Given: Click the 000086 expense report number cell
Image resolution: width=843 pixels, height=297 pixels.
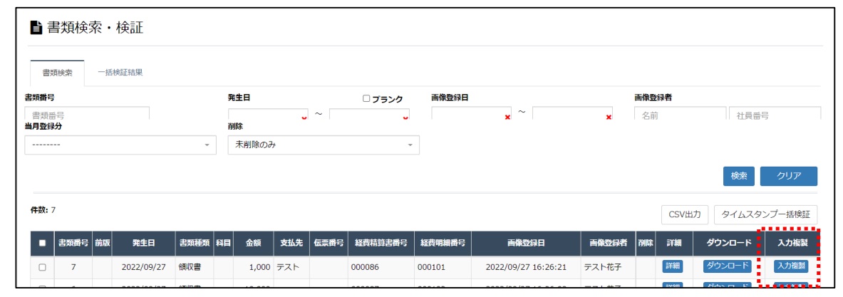Looking at the screenshot, I should (381, 266).
